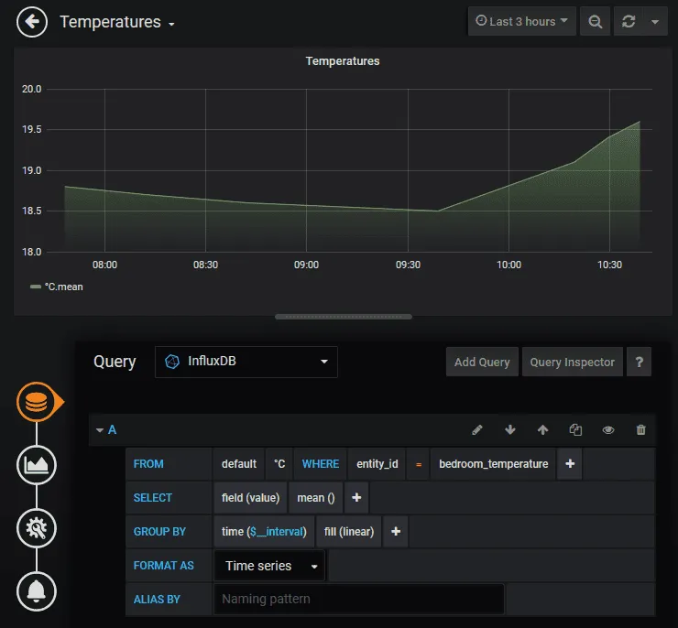The image size is (678, 628).
Task: Open the refresh interval dropdown arrow
Action: coord(655,21)
